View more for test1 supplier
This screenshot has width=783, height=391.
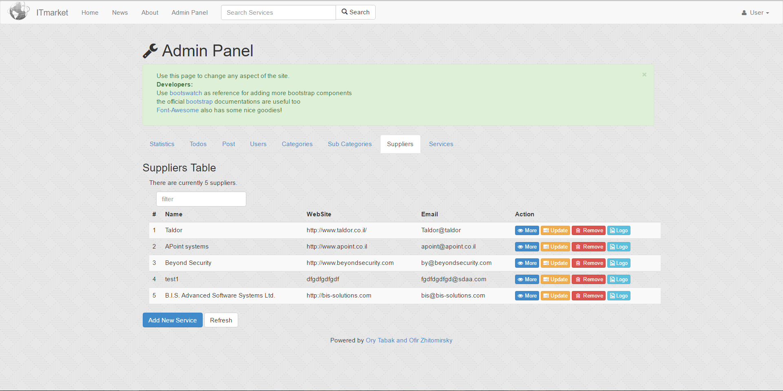527,280
